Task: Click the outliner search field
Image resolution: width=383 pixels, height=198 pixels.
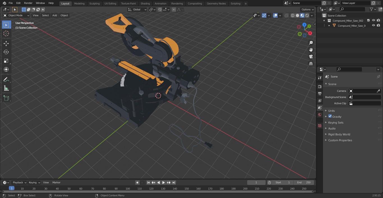Action: pyautogui.click(x=352, y=9)
